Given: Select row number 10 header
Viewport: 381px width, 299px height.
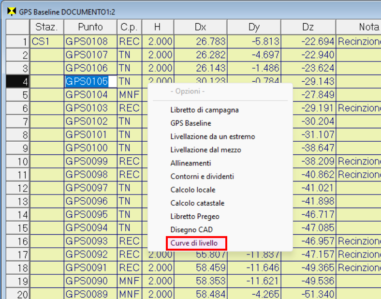Looking at the screenshot, I should (x=18, y=161).
